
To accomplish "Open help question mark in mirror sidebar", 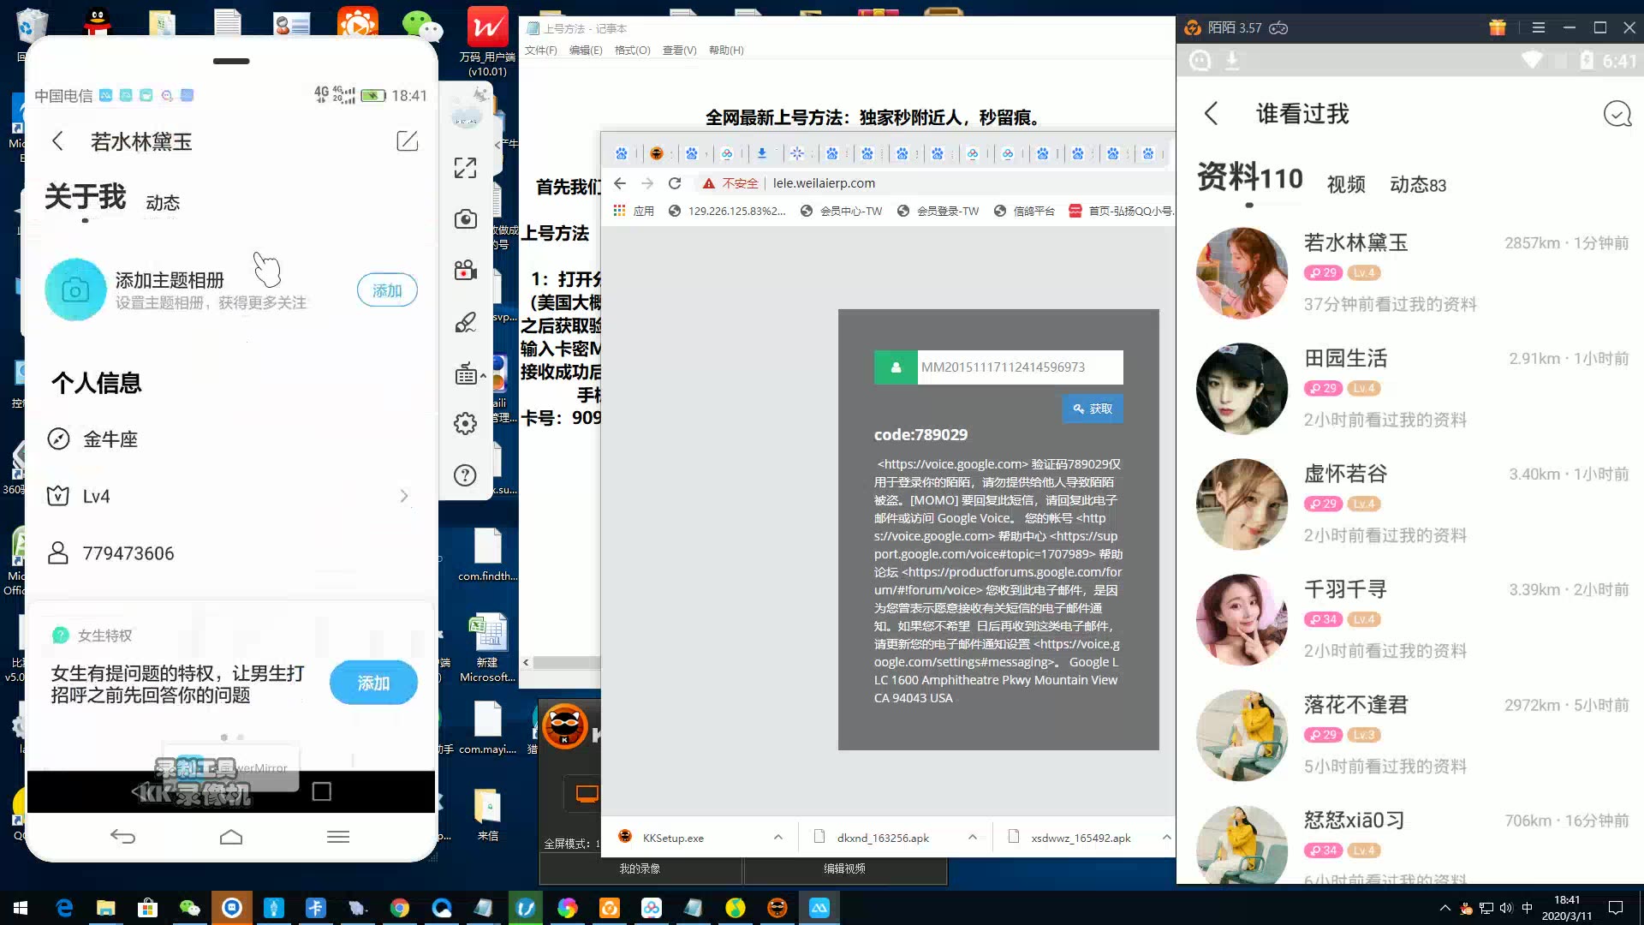I will click(465, 475).
